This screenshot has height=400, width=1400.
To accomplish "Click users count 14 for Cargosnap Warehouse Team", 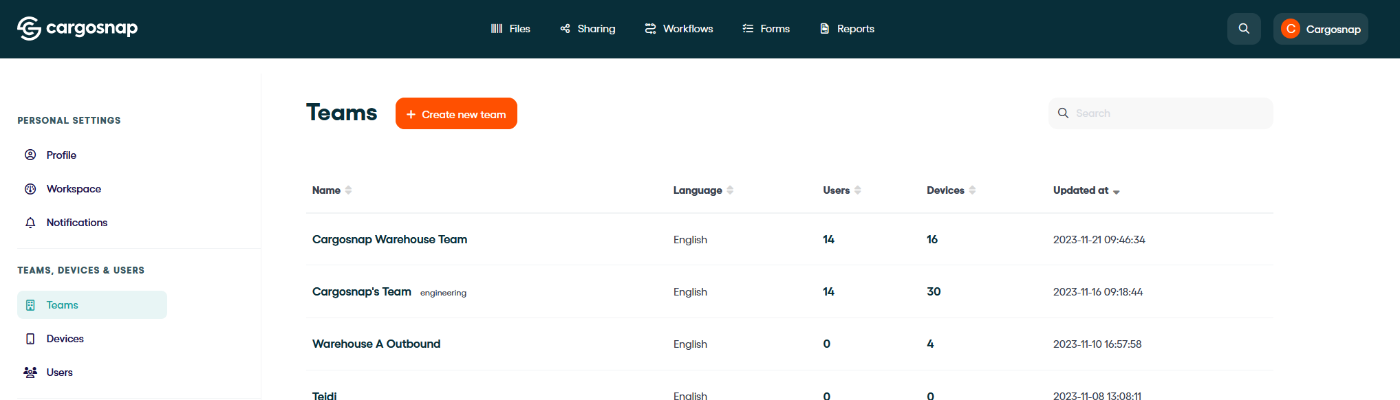I will pos(829,239).
